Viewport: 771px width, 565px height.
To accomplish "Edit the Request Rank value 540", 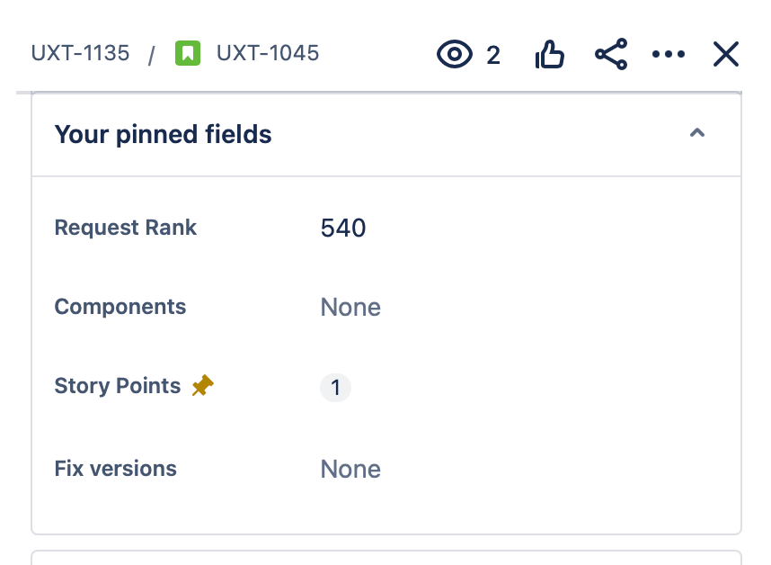I will (x=343, y=229).
